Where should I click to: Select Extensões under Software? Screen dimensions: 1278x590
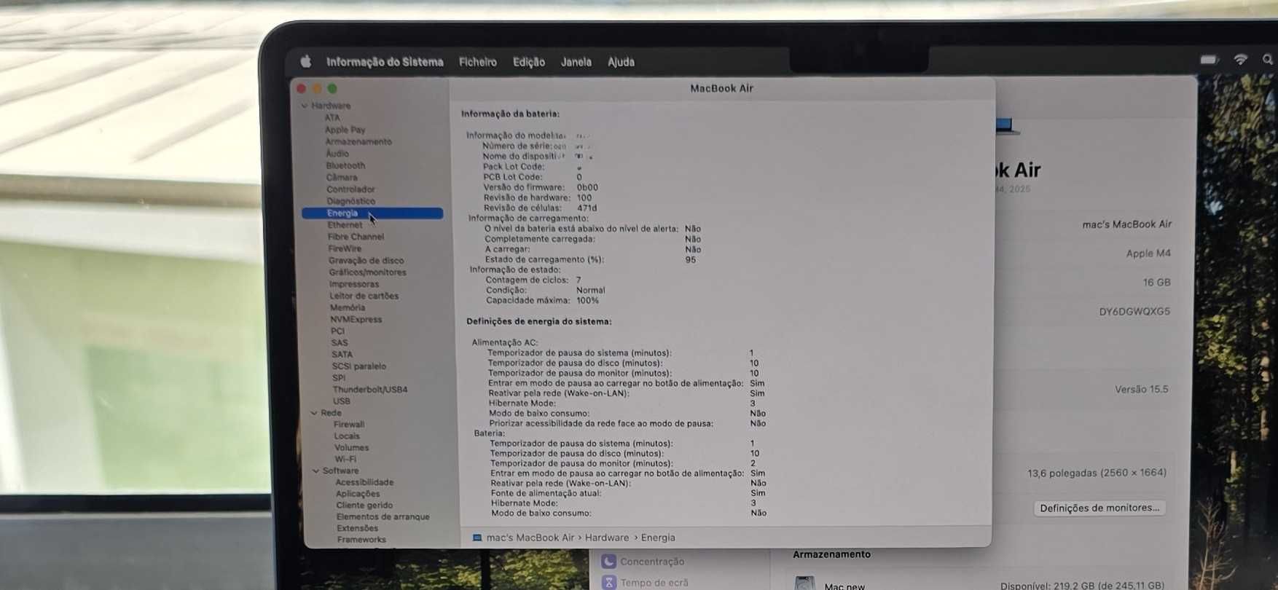click(358, 529)
